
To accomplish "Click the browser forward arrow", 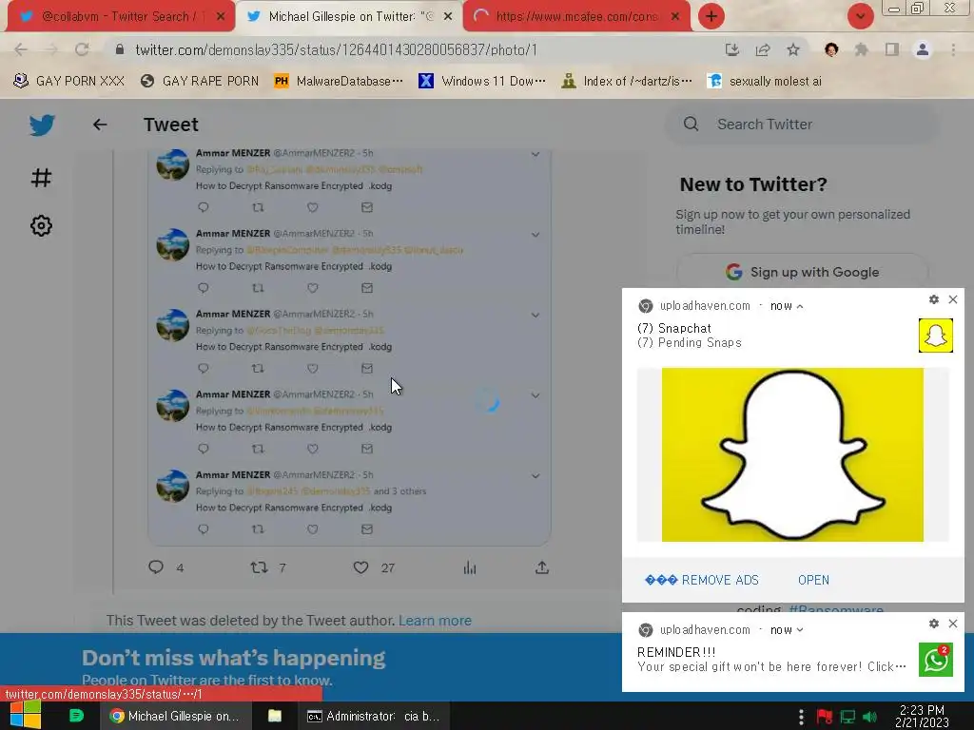I will click(x=51, y=49).
